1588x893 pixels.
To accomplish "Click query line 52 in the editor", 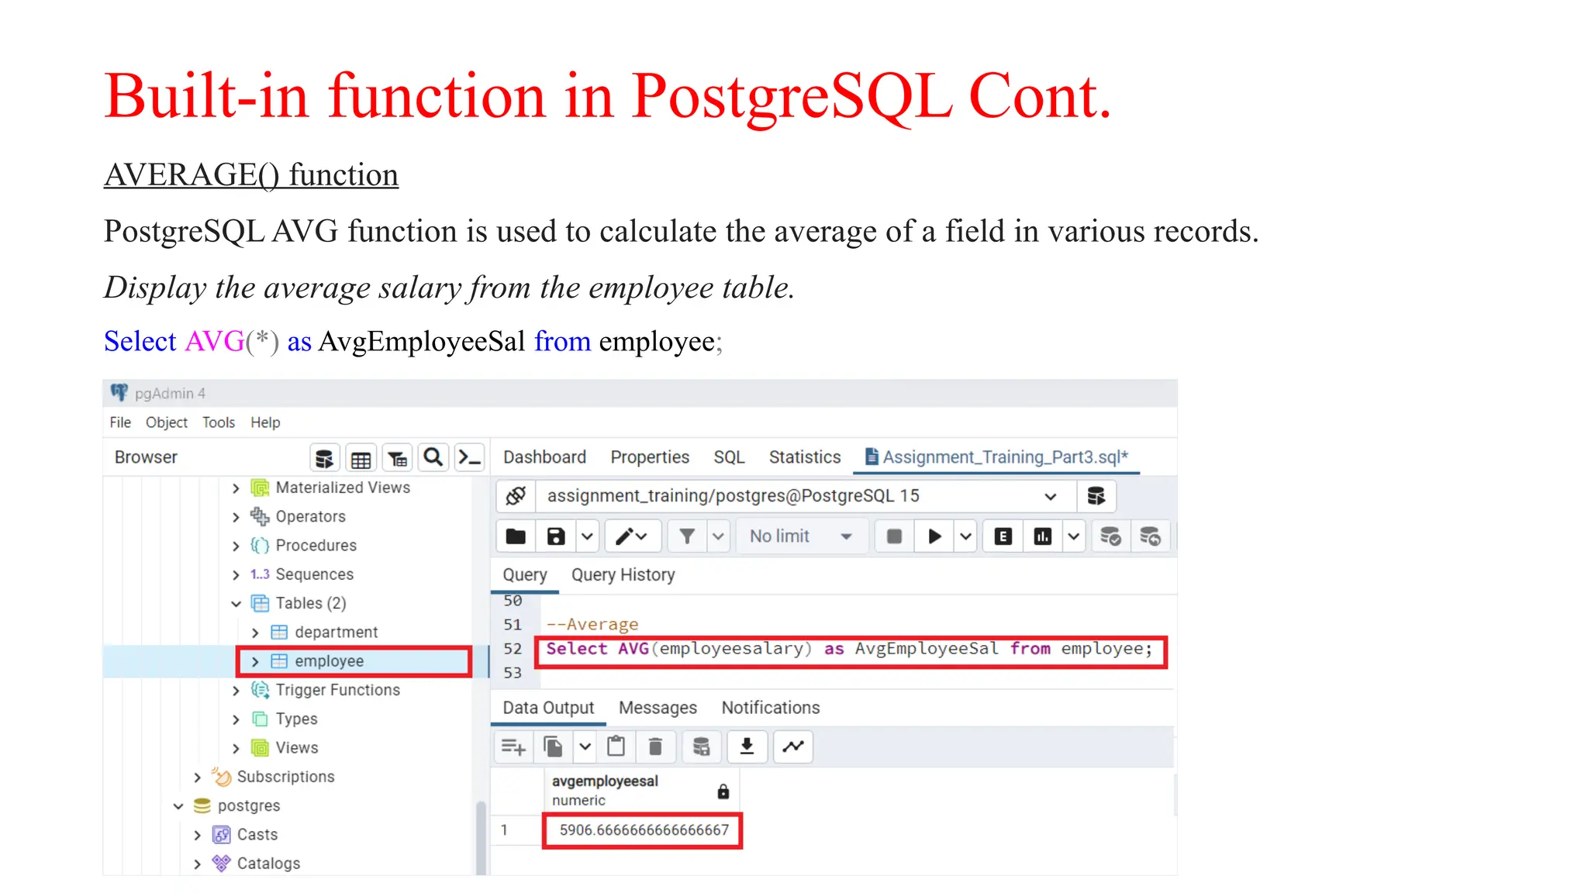I will click(849, 649).
